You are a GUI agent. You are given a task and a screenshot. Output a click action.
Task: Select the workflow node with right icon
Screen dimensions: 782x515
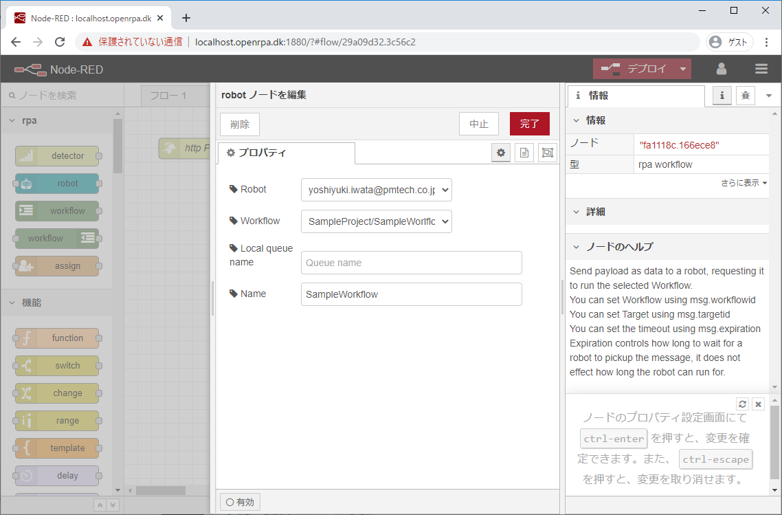pyautogui.click(x=57, y=238)
